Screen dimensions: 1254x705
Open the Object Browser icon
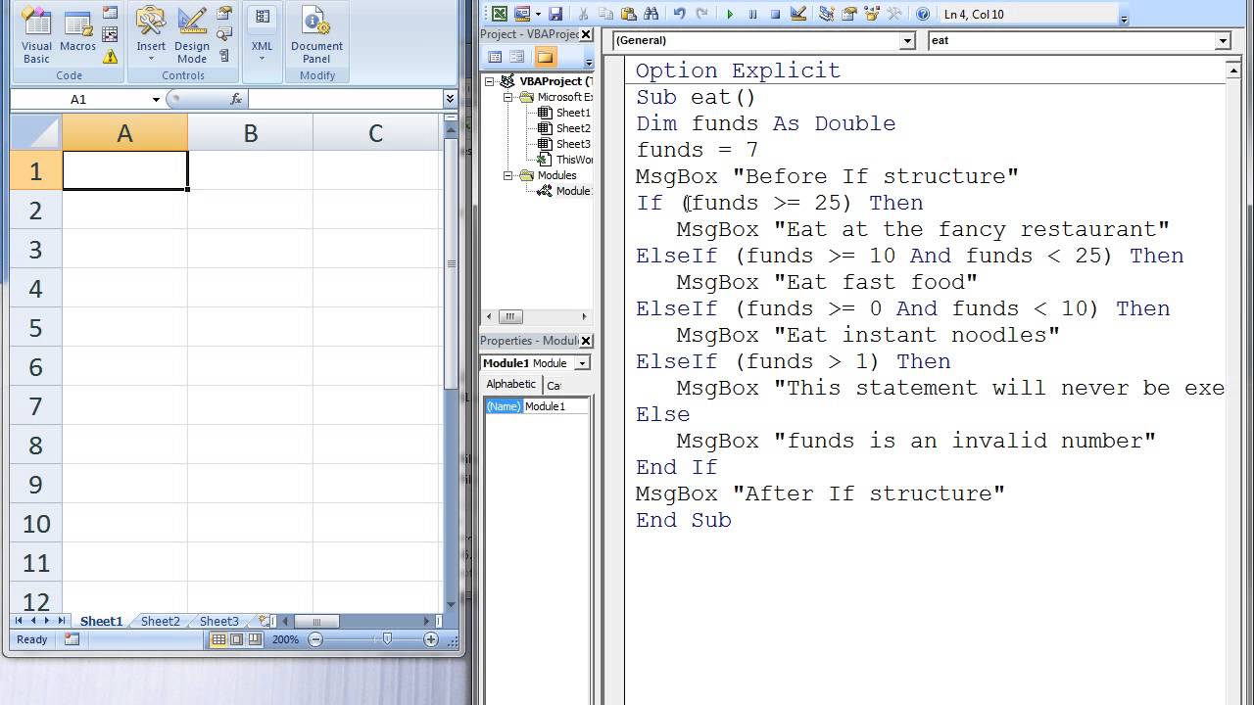click(872, 14)
